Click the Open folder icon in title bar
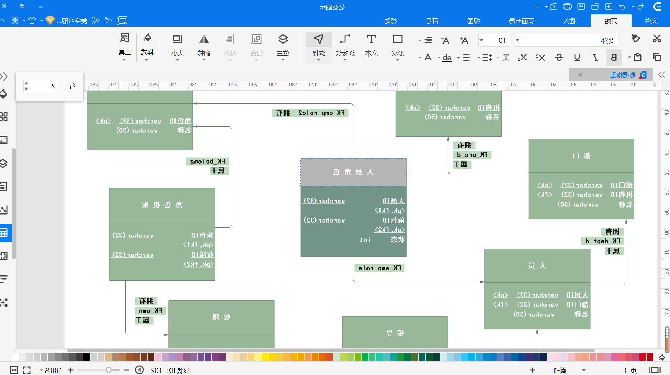Image resolution: width=670 pixels, height=375 pixels. pyautogui.click(x=595, y=6)
